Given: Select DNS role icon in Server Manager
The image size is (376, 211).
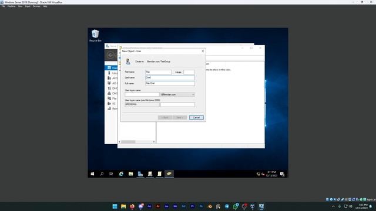Looking at the screenshot, I should coord(109,93).
